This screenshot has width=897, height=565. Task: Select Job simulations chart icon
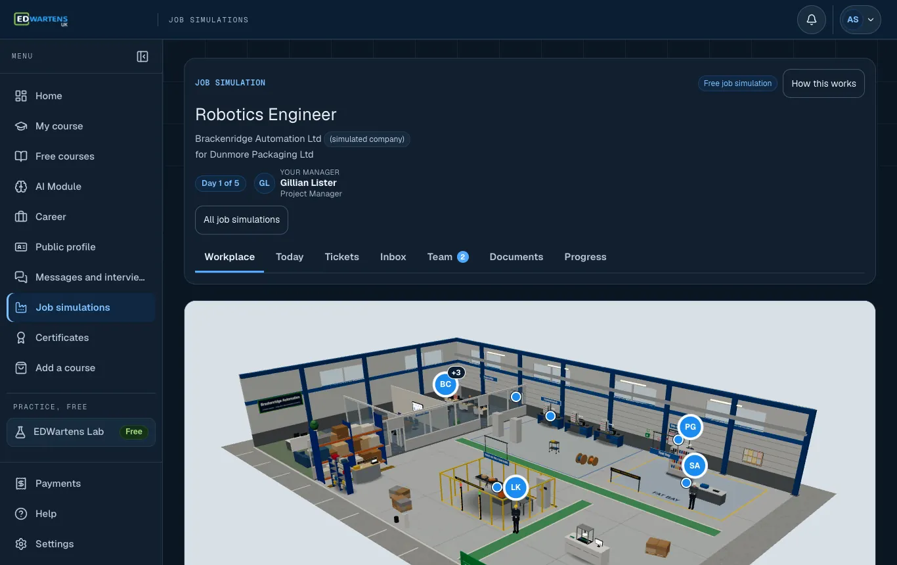pos(21,307)
